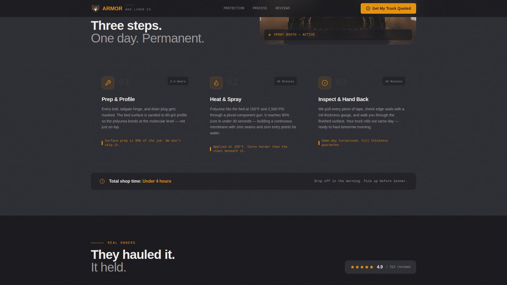Viewport: 507px width, 285px height.
Task: Click the checkmark icon on step 03
Action: (x=325, y=83)
